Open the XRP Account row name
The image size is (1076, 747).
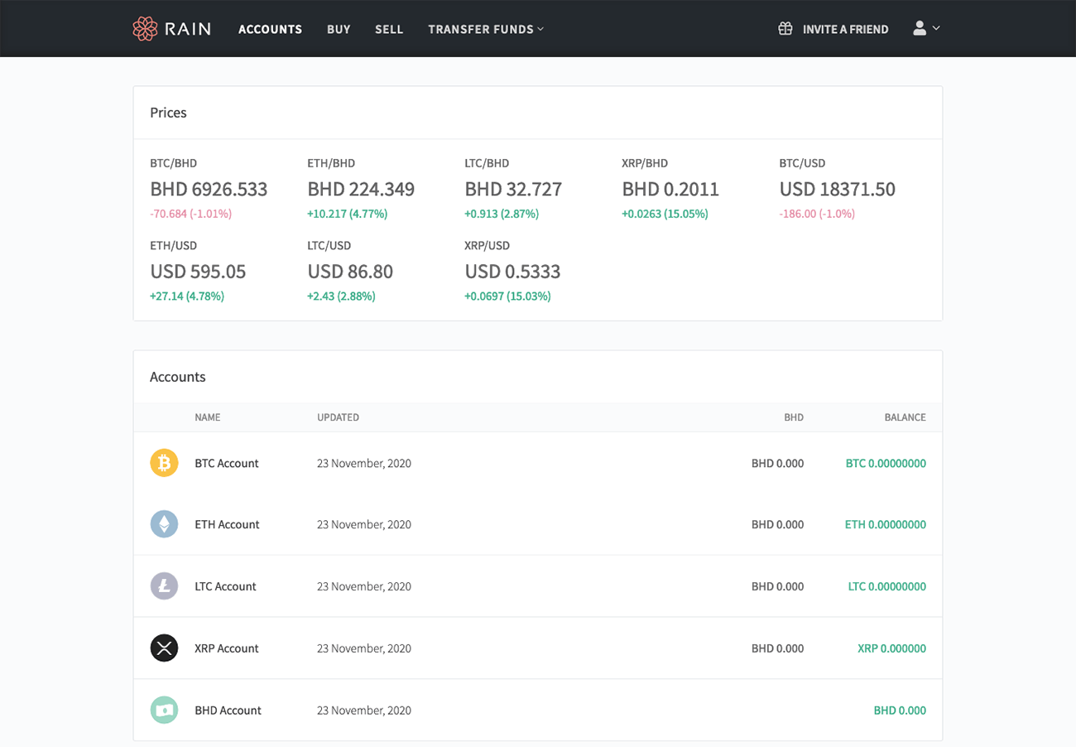(227, 648)
